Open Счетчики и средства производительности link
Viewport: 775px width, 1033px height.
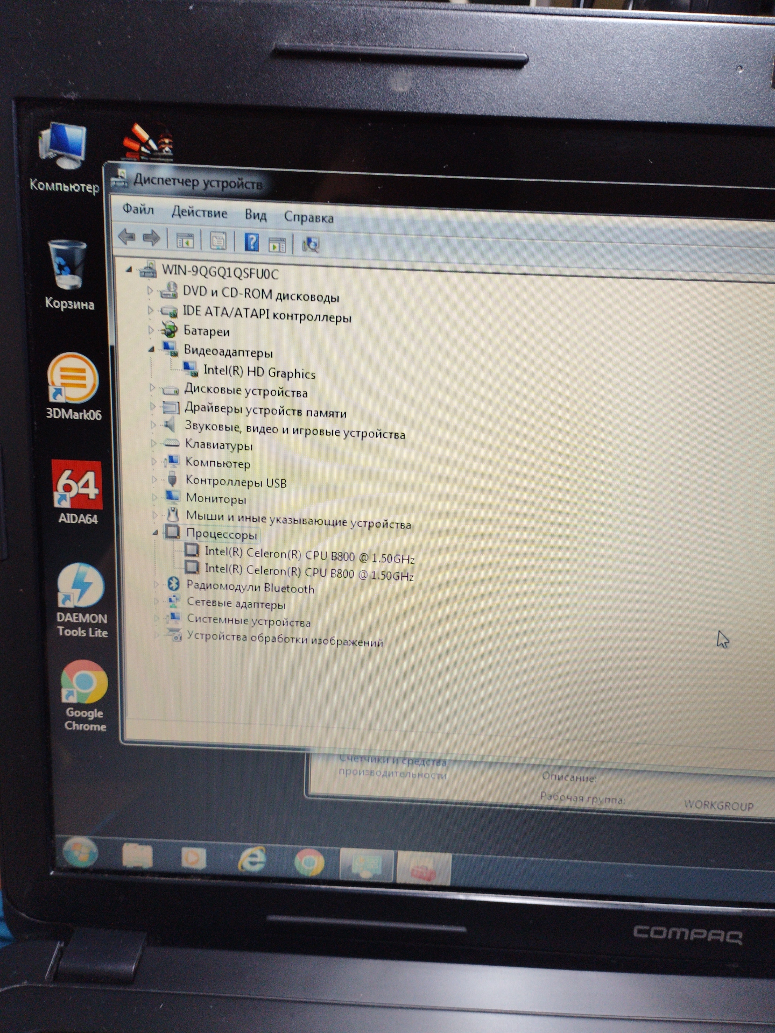(x=392, y=768)
